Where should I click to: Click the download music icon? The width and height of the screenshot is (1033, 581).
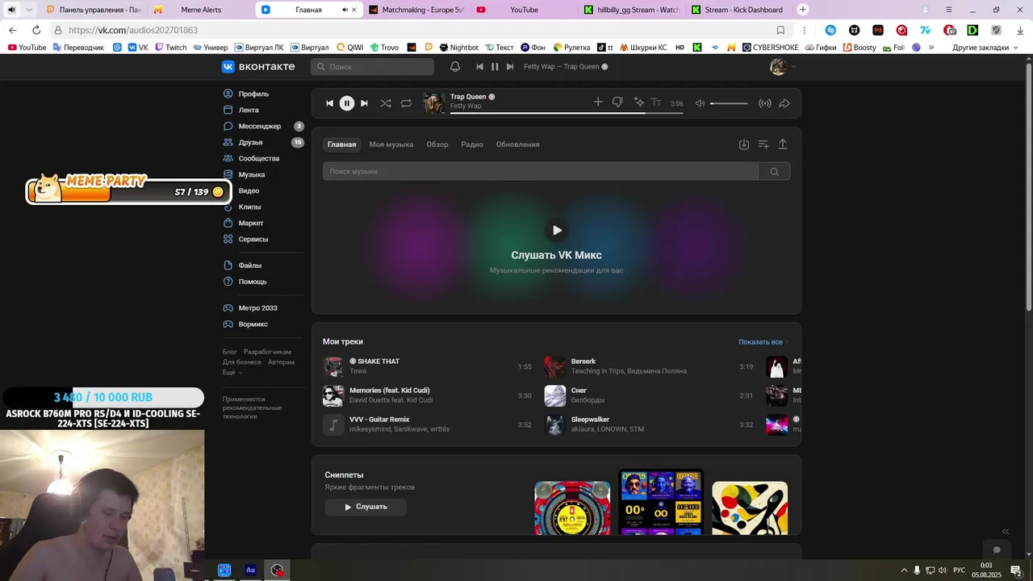(744, 144)
